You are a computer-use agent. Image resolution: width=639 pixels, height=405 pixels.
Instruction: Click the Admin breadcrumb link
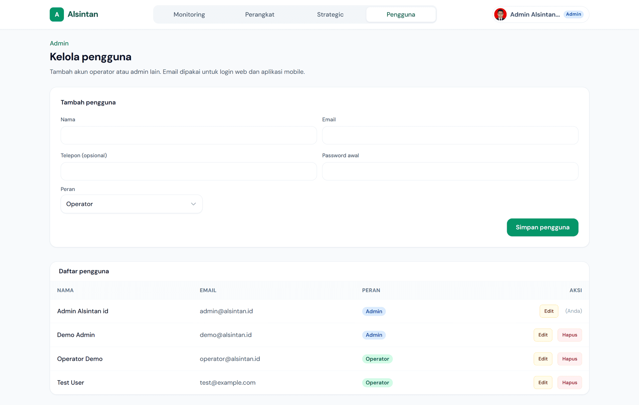coord(59,43)
